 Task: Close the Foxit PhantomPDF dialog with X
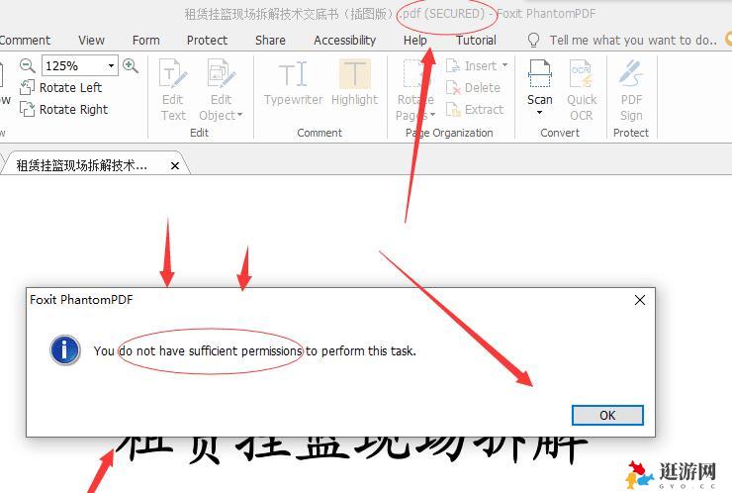click(x=639, y=300)
